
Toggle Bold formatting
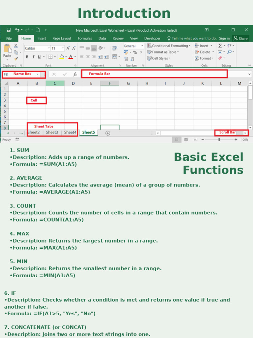[27, 57]
